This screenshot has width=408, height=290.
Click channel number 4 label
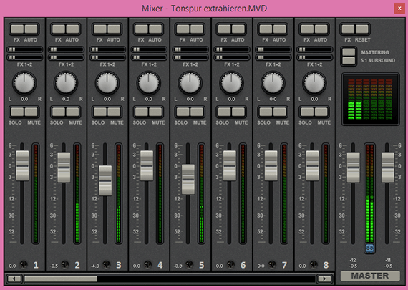160,265
